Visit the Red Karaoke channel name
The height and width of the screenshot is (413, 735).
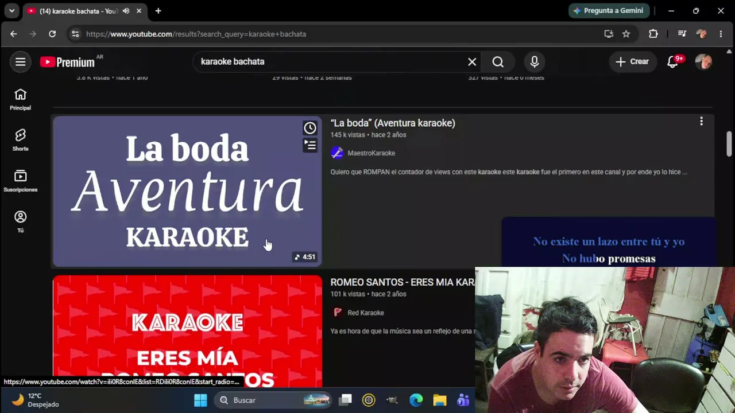(x=366, y=313)
